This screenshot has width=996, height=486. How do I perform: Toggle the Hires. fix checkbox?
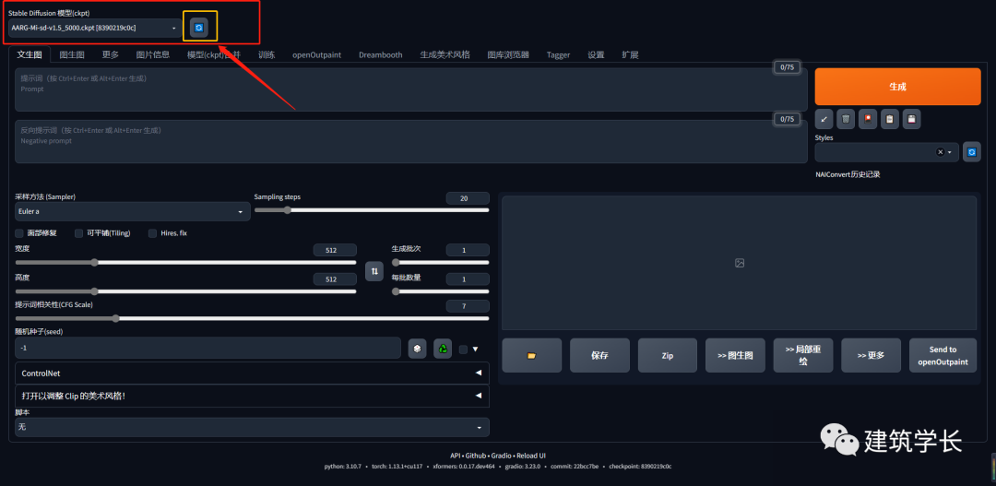click(152, 233)
